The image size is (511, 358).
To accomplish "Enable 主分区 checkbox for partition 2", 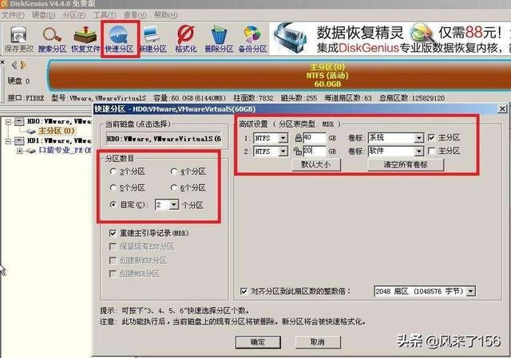I will (432, 151).
